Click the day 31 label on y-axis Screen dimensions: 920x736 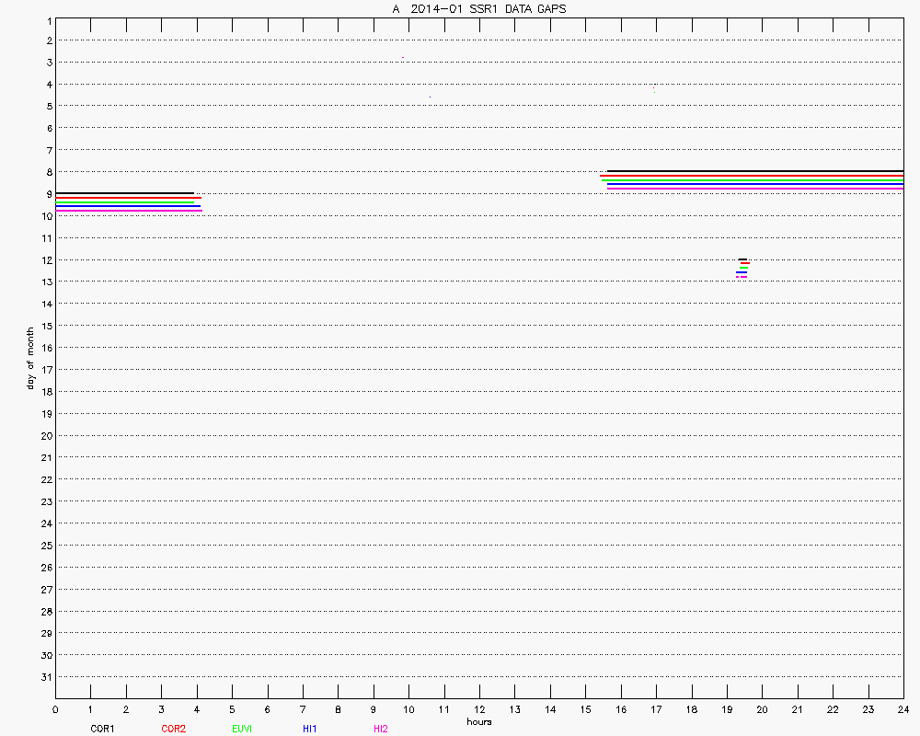pyautogui.click(x=45, y=677)
